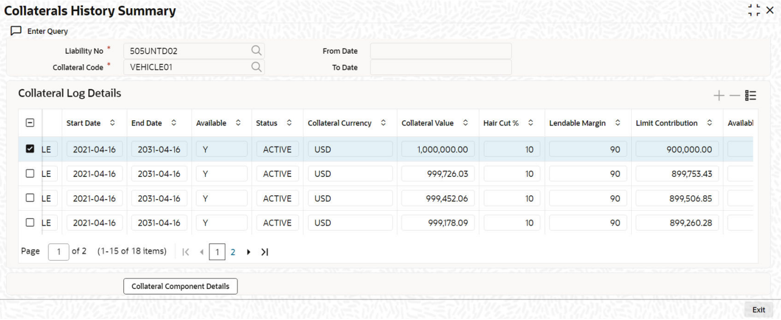Image resolution: width=781 pixels, height=320 pixels.
Task: Open single record view icon
Action: [x=751, y=95]
